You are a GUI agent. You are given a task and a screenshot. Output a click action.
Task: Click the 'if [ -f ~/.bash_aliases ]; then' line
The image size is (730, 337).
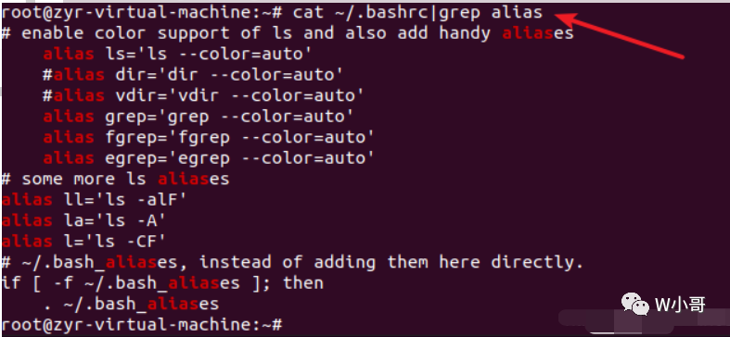162,283
